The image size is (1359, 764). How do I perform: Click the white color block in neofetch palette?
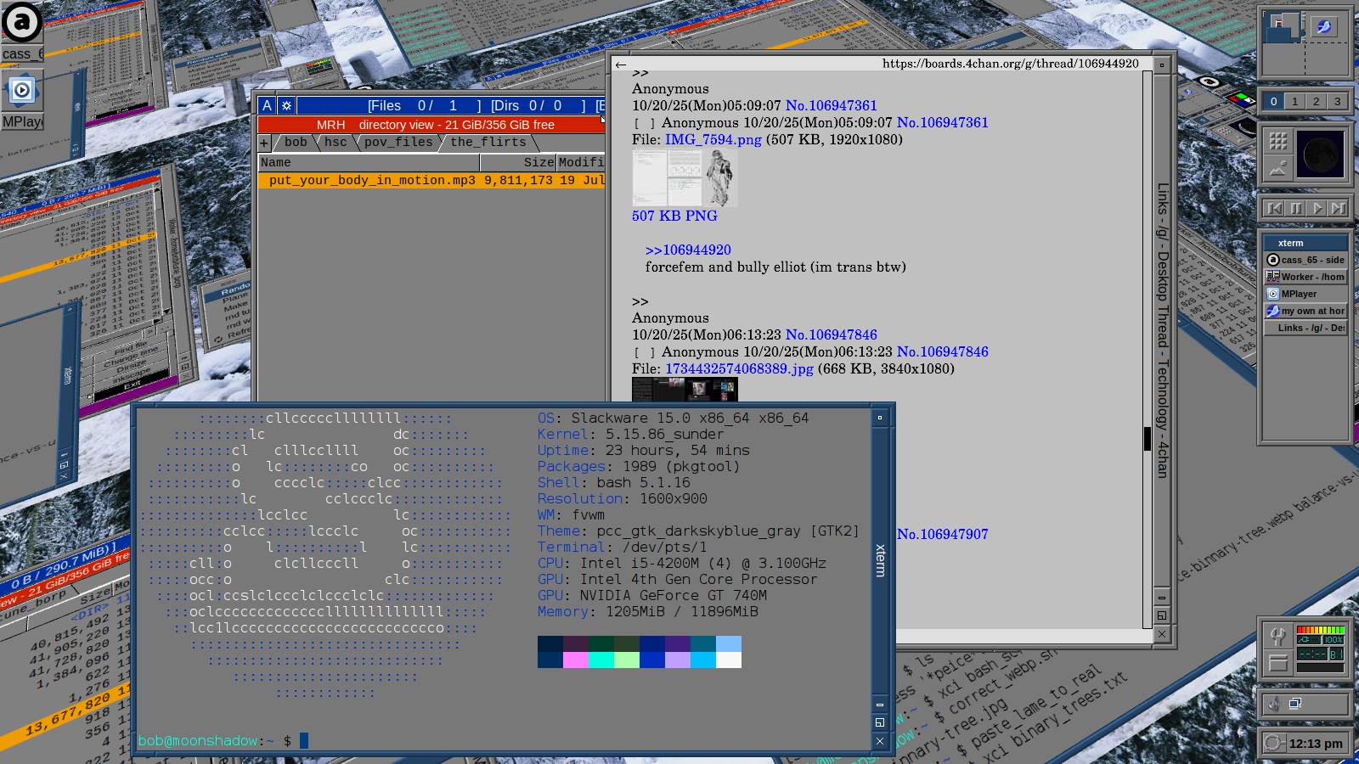pyautogui.click(x=729, y=660)
